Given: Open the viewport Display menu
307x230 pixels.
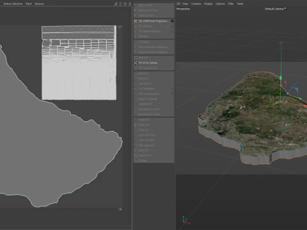Looking at the screenshot, I should [x=208, y=4].
